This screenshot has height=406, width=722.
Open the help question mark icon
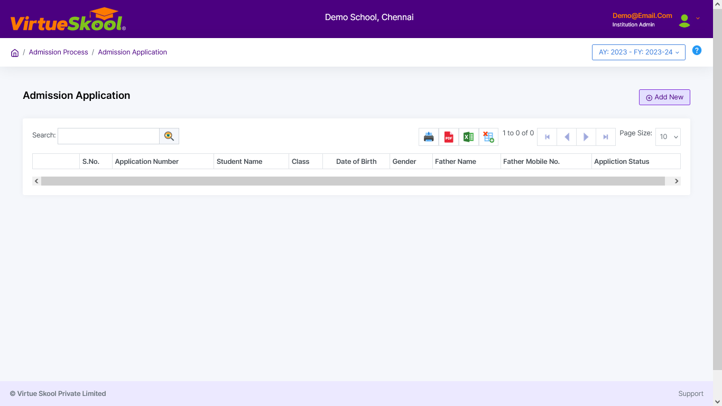point(697,51)
